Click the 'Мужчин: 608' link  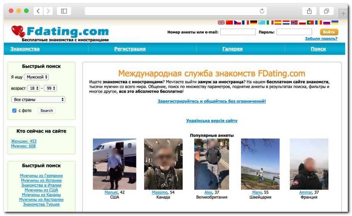coord(23,146)
